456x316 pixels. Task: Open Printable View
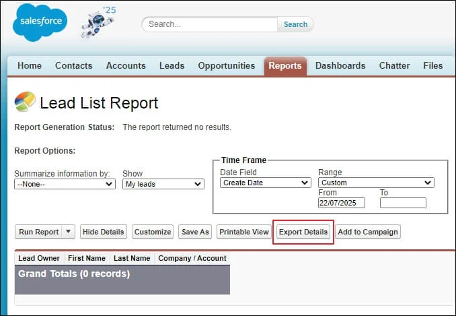click(x=244, y=232)
